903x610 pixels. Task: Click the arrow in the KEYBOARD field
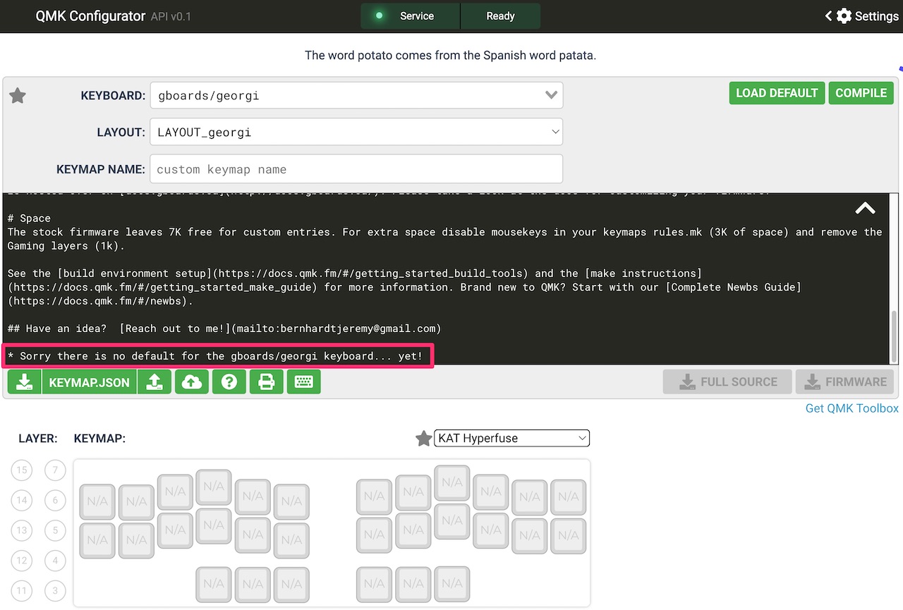click(551, 95)
